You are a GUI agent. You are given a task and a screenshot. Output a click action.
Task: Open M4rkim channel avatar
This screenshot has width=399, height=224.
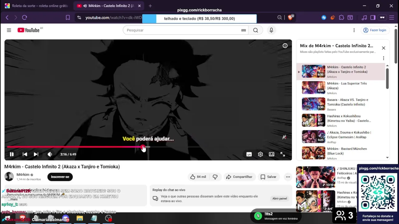(x=9, y=176)
